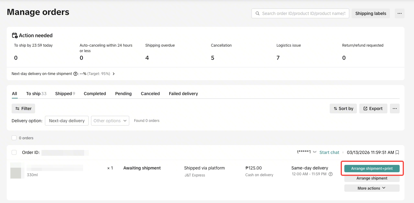
Task: Expand the More actions dropdown
Action: tap(372, 188)
